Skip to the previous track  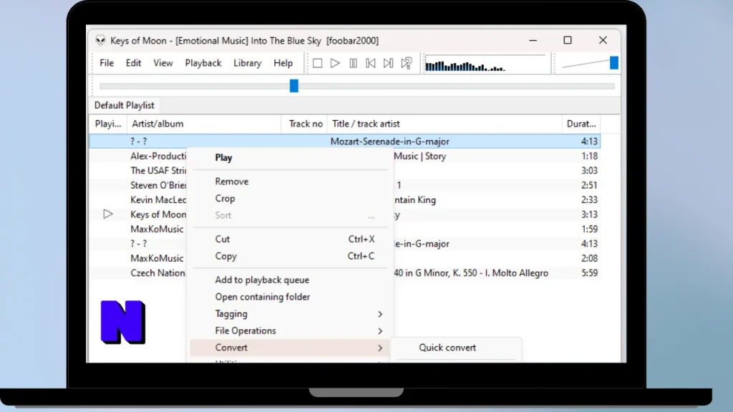(371, 63)
